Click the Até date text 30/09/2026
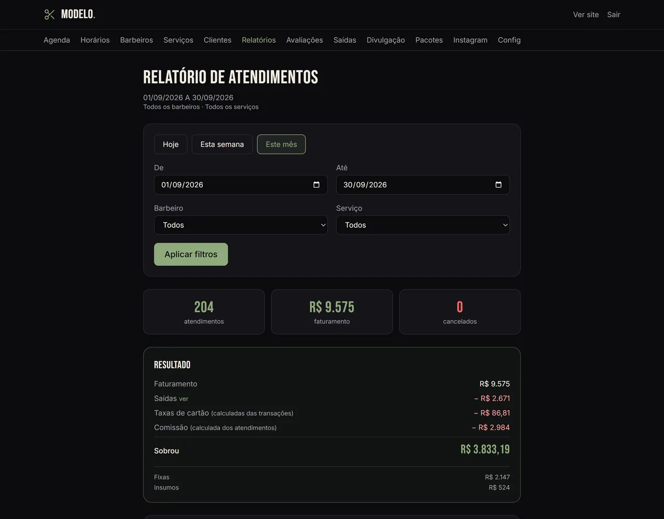 click(x=365, y=185)
